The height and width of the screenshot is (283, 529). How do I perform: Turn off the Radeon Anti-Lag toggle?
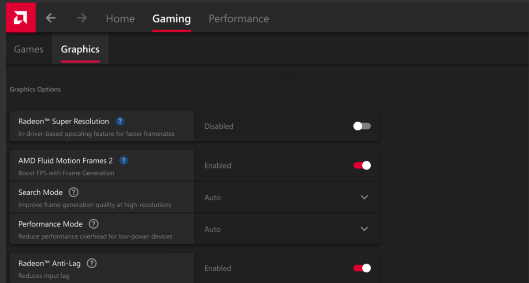(x=362, y=268)
